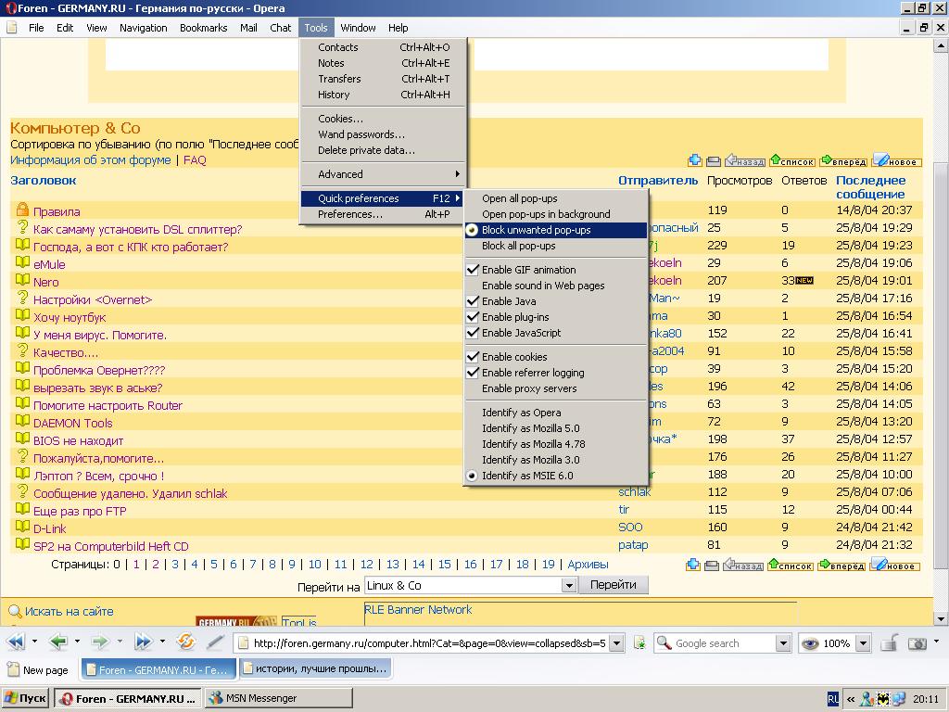Open the Rewind button's dropdown arrow
The width and height of the screenshot is (949, 712).
pos(34,642)
